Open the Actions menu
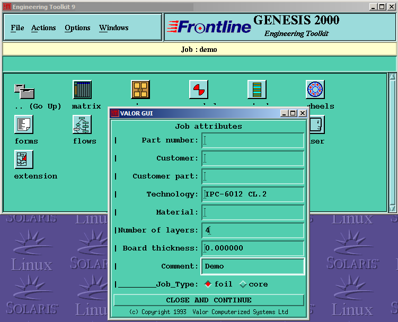The height and width of the screenshot is (322, 398). [43, 28]
